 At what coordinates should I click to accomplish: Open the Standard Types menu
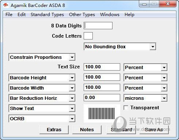tap(47, 15)
